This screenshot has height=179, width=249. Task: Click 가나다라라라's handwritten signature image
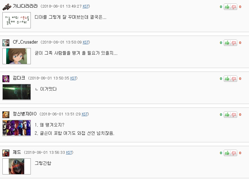(17, 20)
